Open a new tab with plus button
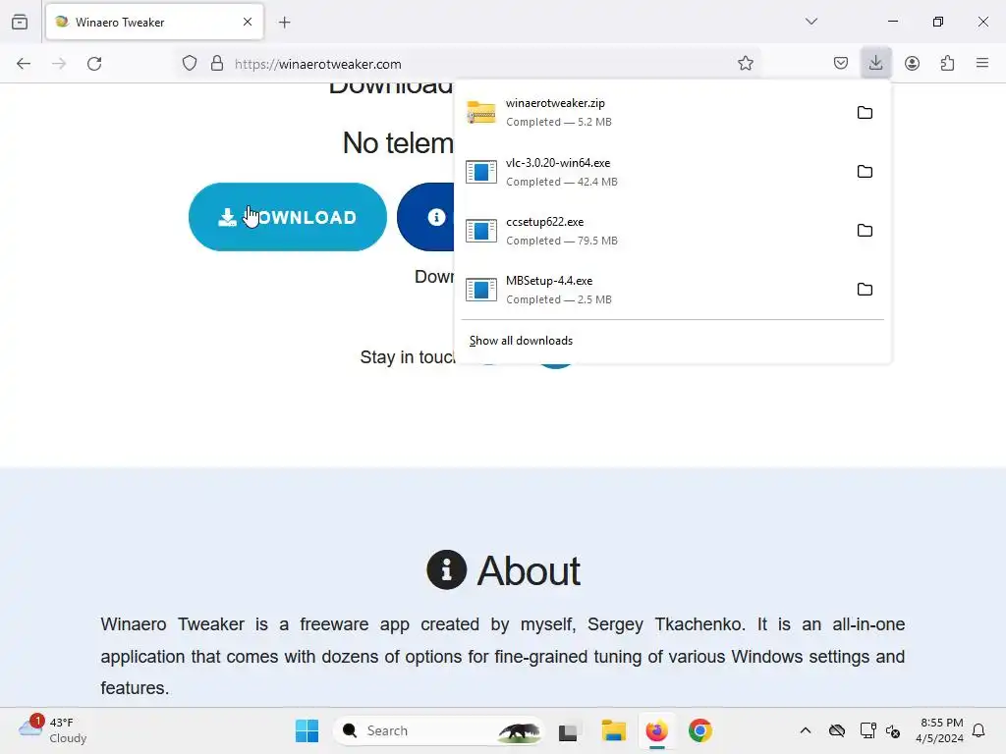This screenshot has height=754, width=1006. click(284, 23)
